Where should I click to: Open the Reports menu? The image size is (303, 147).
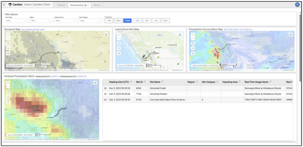97,5
